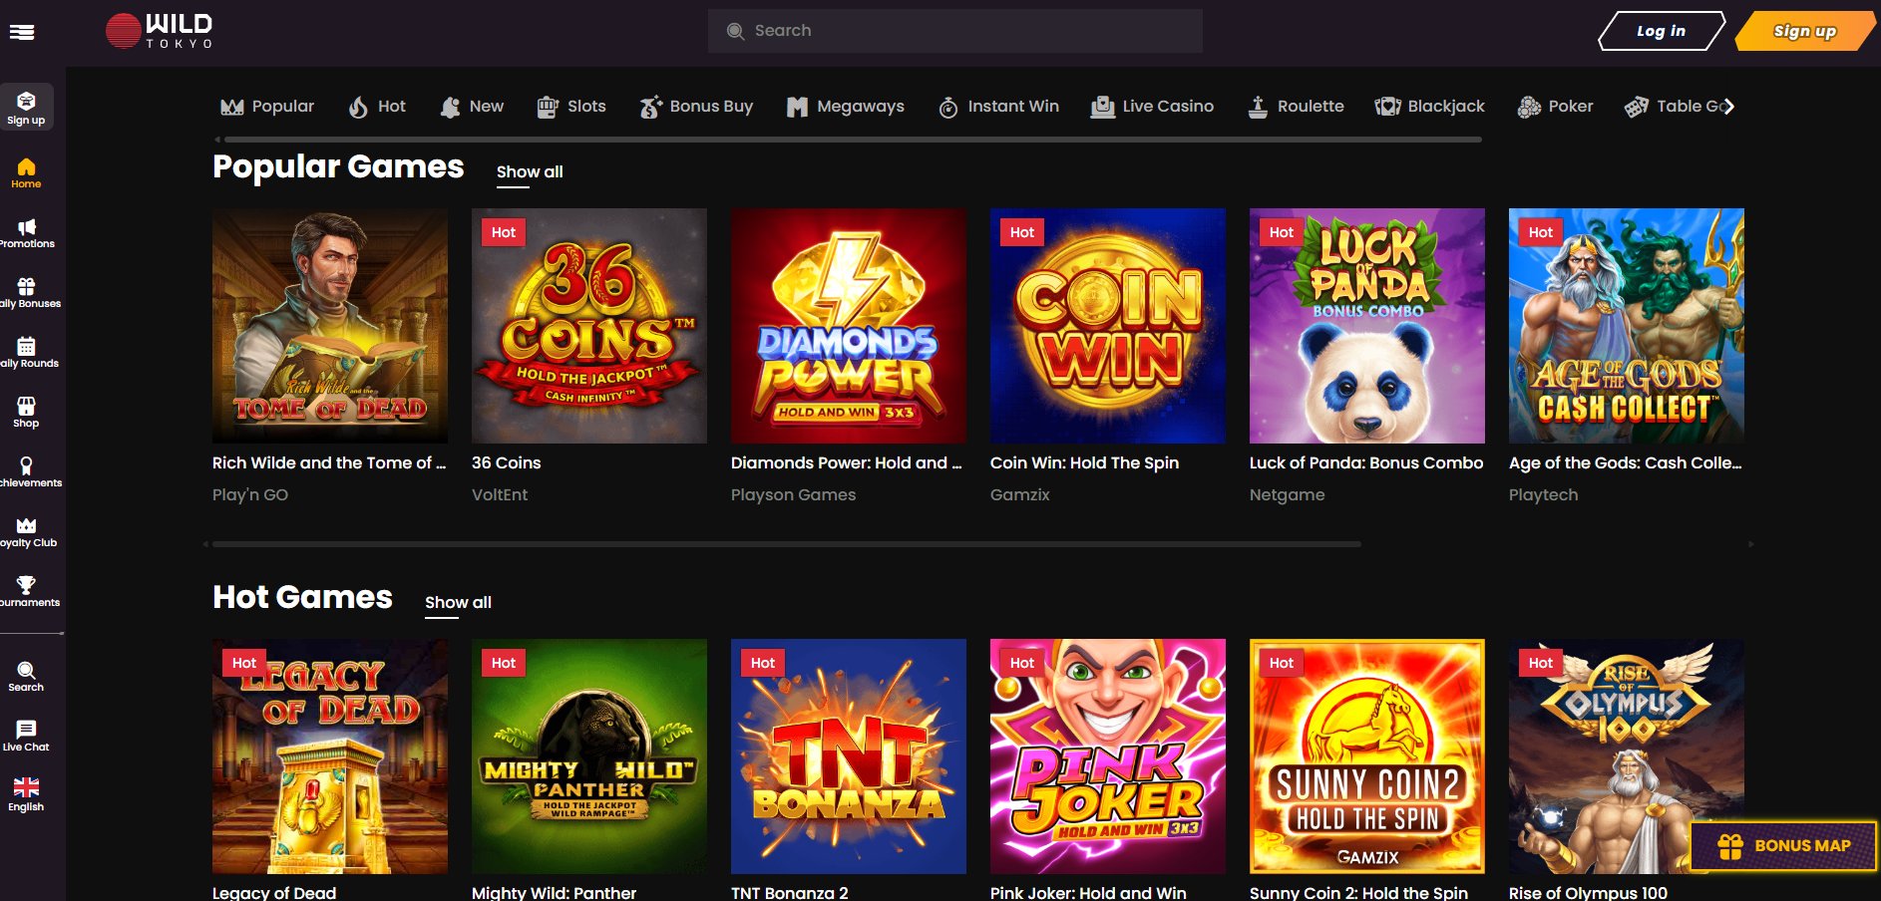Open the 36 Coins game thumbnail

pyautogui.click(x=589, y=326)
